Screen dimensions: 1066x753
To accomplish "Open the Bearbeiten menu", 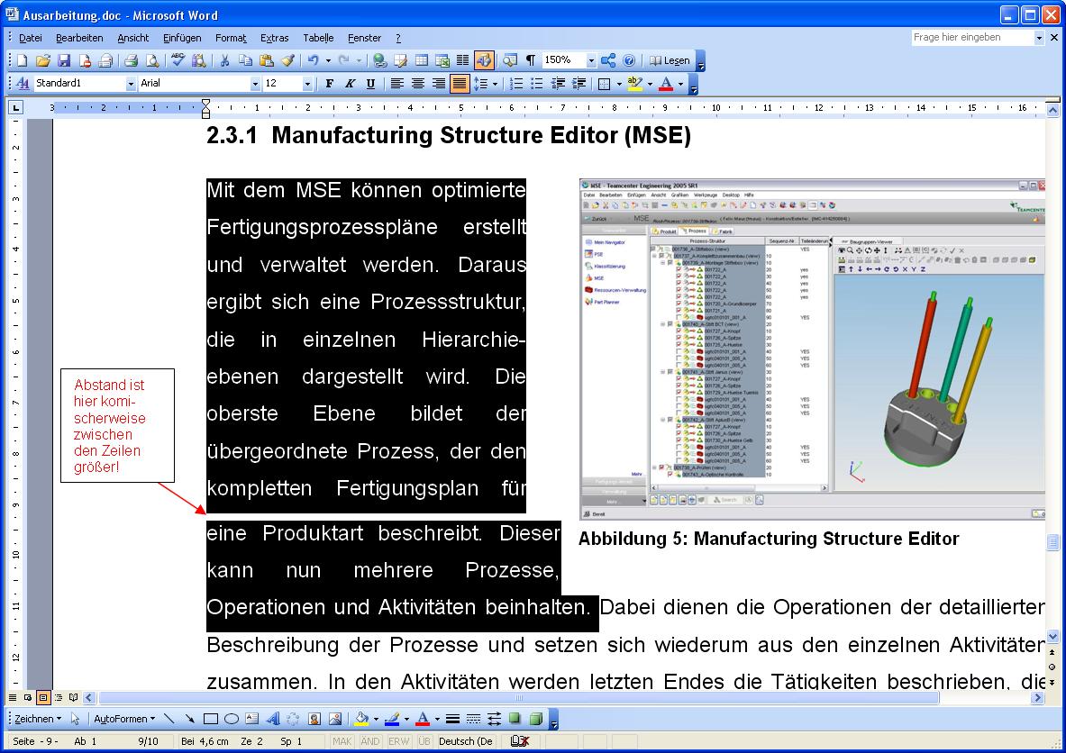I will (x=79, y=38).
